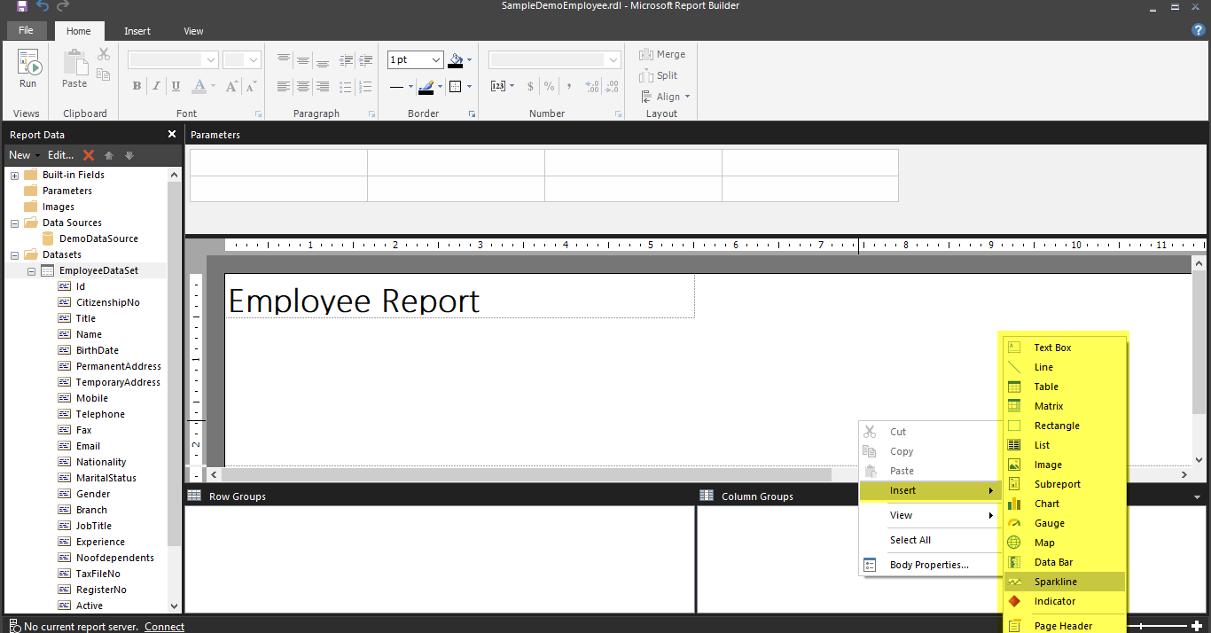Click the Edit button in Report Data
Screen dimensions: 1211x633
pyautogui.click(x=60, y=155)
